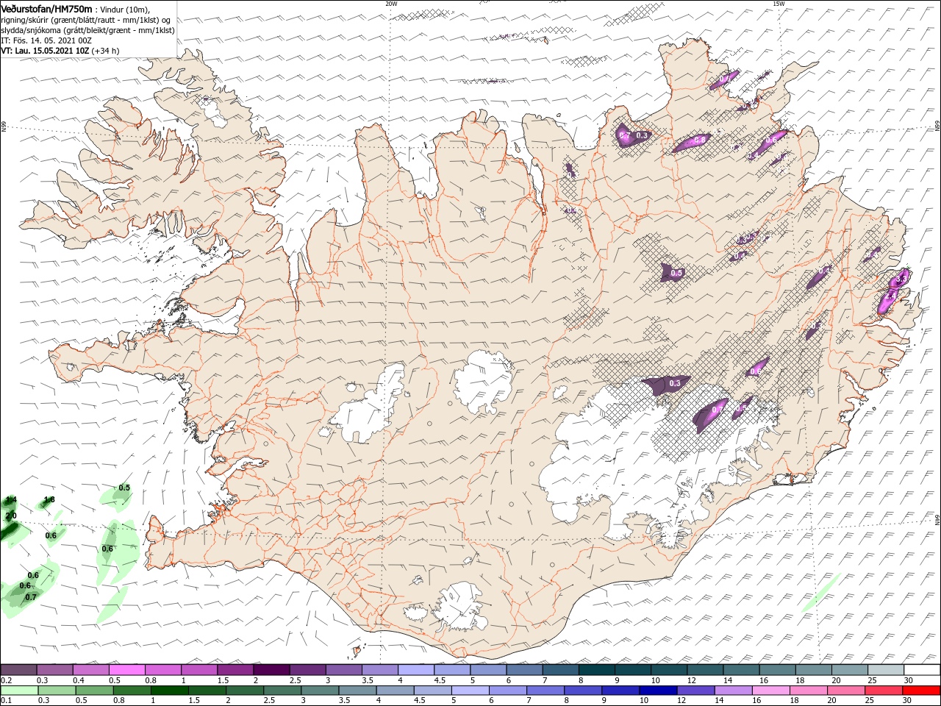Pick the dark teal 9 snow swatch

tap(633, 670)
